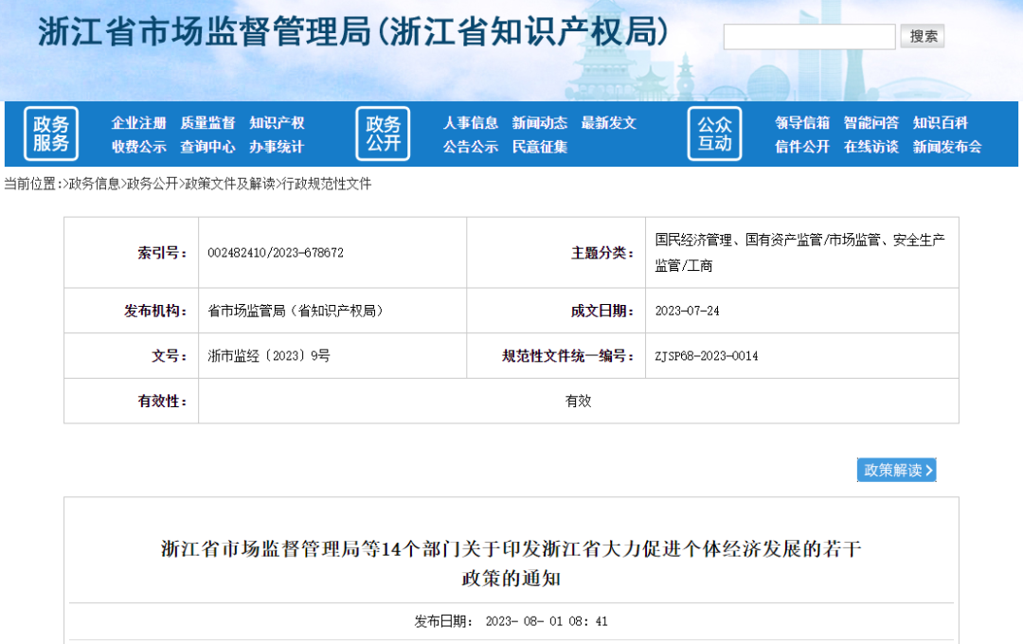
Task: Open 新闻动态 section
Action: [540, 122]
